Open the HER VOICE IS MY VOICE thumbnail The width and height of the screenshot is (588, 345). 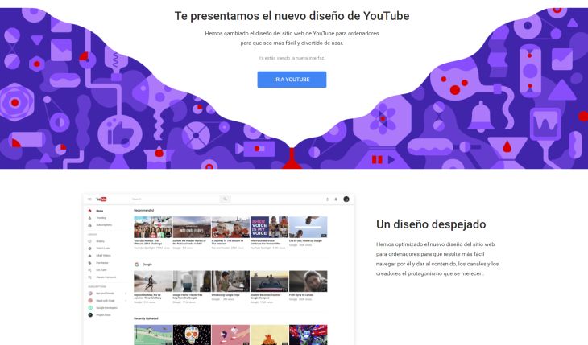point(269,227)
